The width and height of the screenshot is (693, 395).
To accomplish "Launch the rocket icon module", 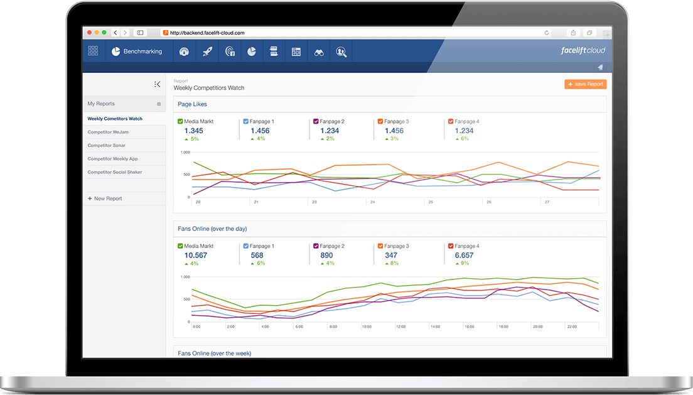I will [207, 51].
